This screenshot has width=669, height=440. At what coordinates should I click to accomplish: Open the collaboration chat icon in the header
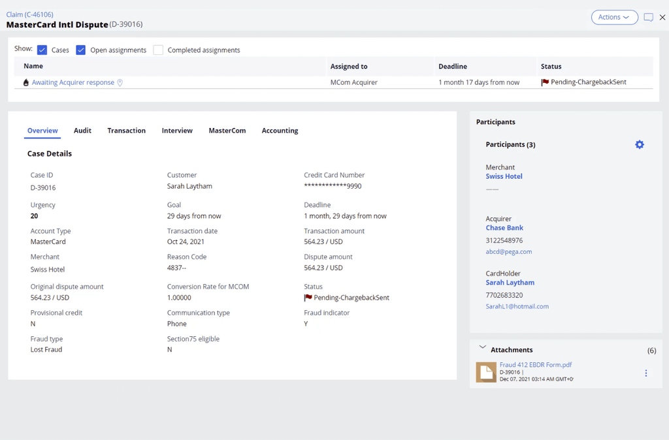(648, 18)
